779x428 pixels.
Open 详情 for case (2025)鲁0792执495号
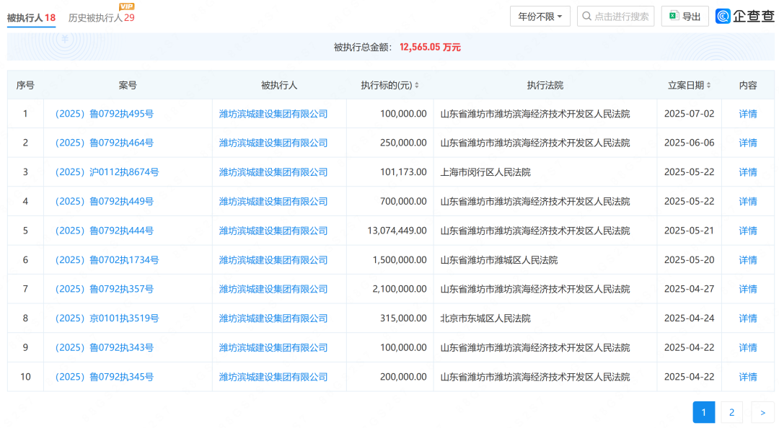pyautogui.click(x=748, y=113)
